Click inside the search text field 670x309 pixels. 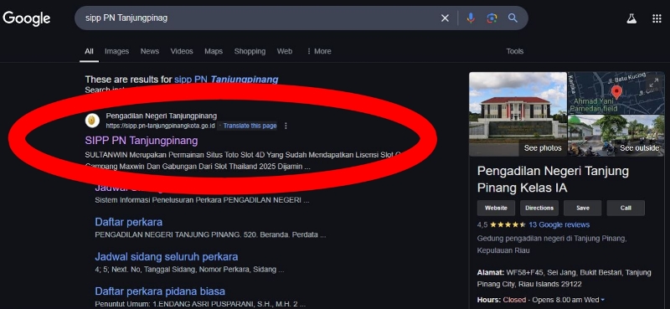[256, 18]
